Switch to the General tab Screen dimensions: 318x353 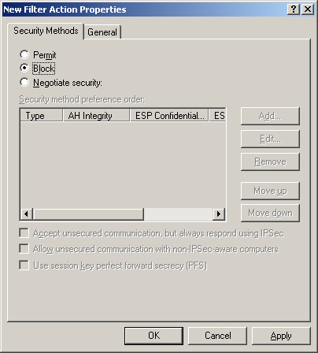[102, 32]
